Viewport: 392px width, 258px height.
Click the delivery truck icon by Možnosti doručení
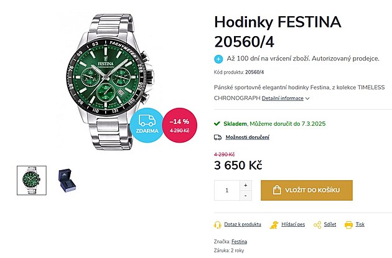(x=218, y=137)
